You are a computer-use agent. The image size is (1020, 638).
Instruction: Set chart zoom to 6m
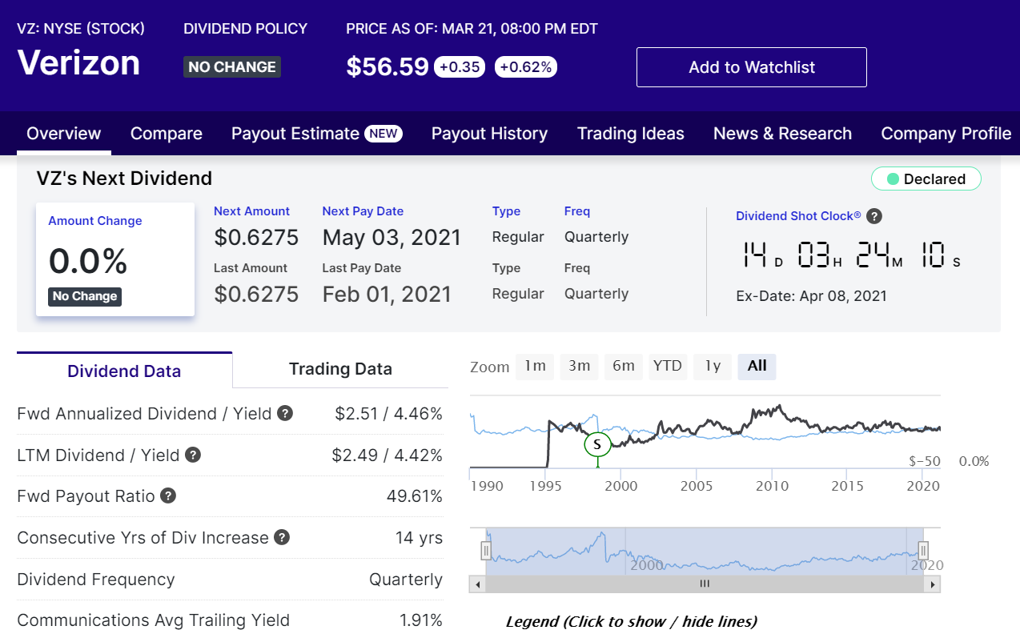pyautogui.click(x=624, y=366)
